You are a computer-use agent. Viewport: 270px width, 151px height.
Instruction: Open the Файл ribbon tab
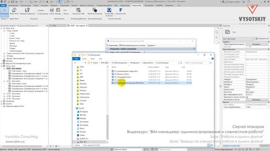(3, 5)
